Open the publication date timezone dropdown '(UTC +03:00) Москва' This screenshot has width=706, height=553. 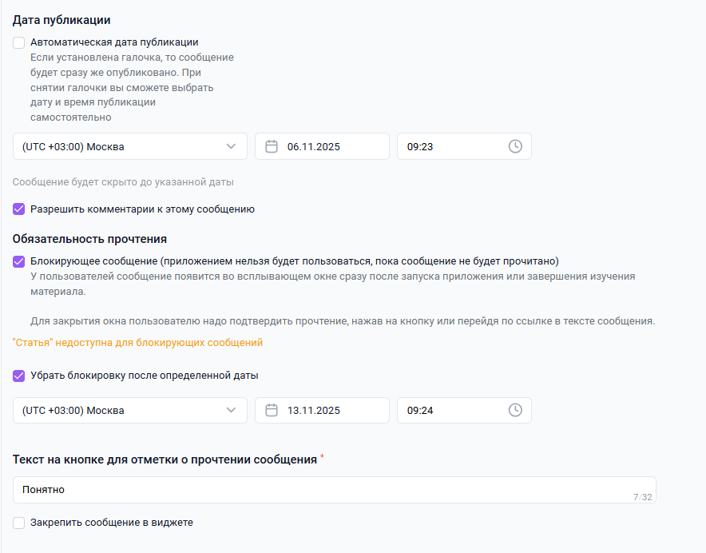coord(120,146)
